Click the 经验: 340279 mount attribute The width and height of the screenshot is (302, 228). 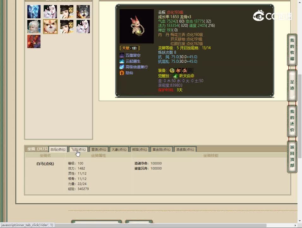(78, 189)
